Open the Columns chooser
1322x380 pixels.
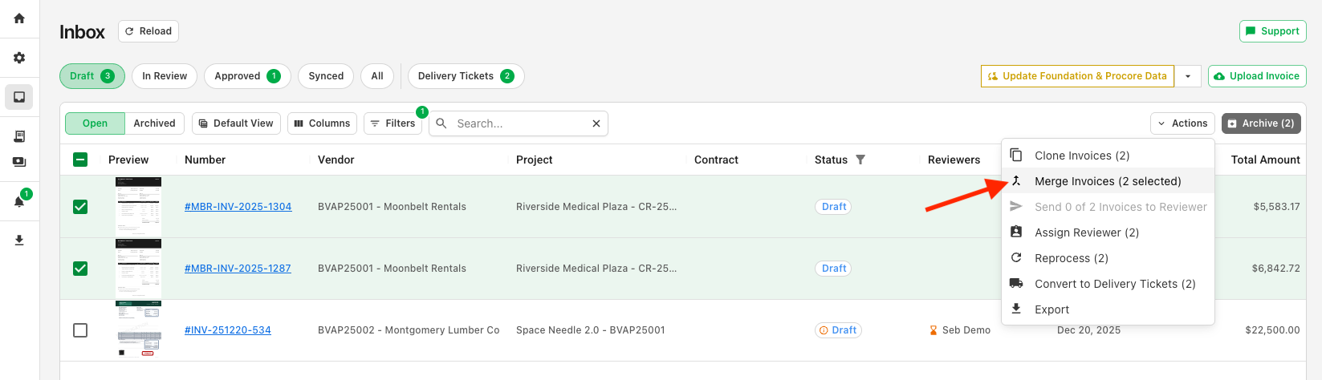click(322, 123)
